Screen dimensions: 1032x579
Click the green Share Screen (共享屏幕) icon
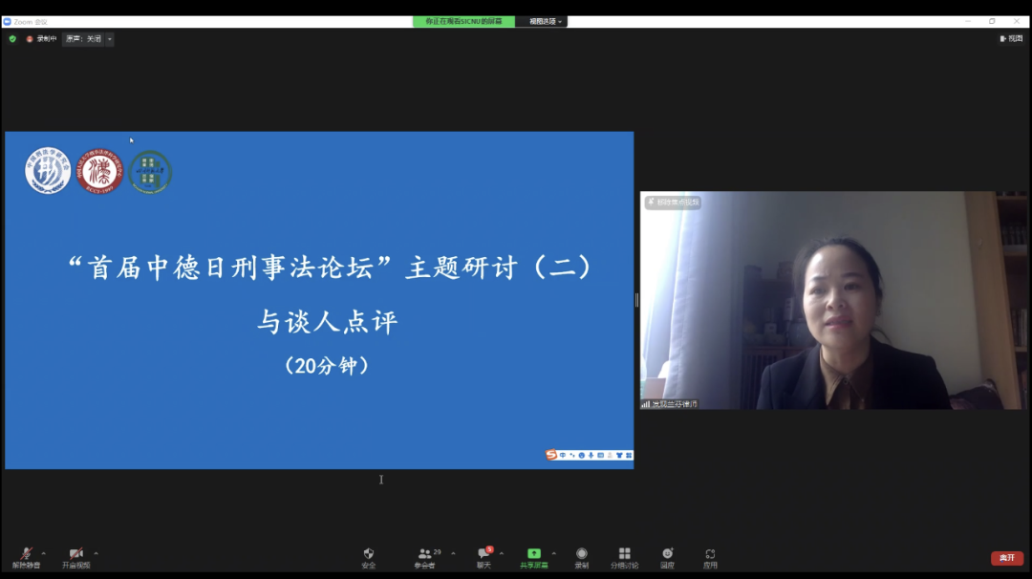533,554
